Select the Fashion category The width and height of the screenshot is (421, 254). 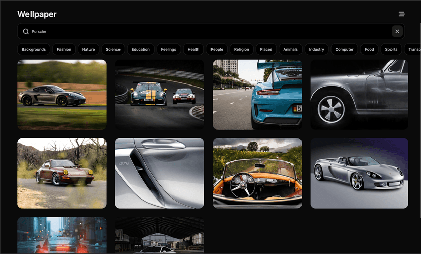[x=64, y=49]
